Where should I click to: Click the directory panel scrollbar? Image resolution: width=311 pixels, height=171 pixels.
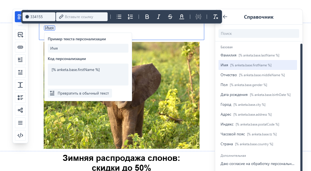pyautogui.click(x=301, y=107)
